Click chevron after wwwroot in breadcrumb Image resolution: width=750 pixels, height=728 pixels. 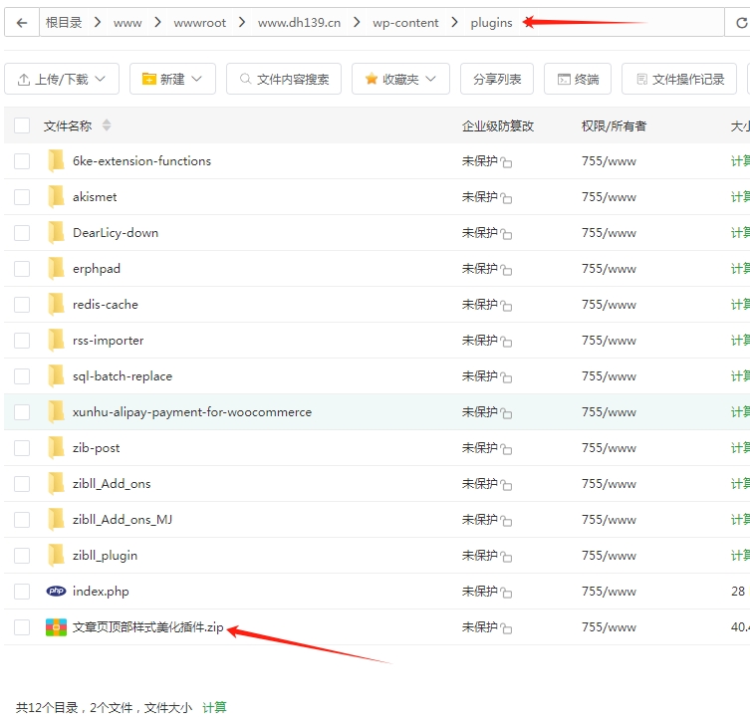coord(242,22)
